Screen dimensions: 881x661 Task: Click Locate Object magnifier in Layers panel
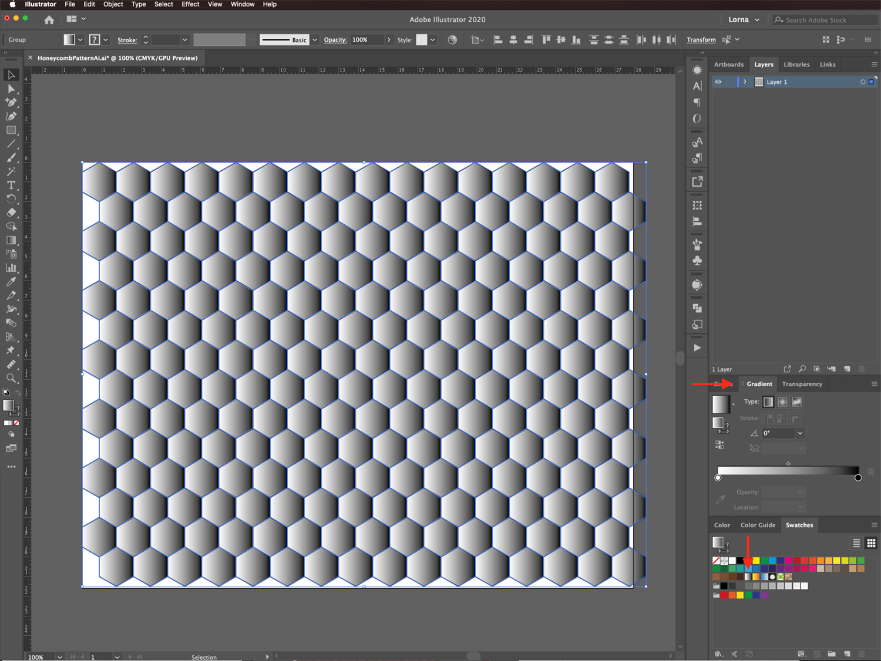click(802, 369)
